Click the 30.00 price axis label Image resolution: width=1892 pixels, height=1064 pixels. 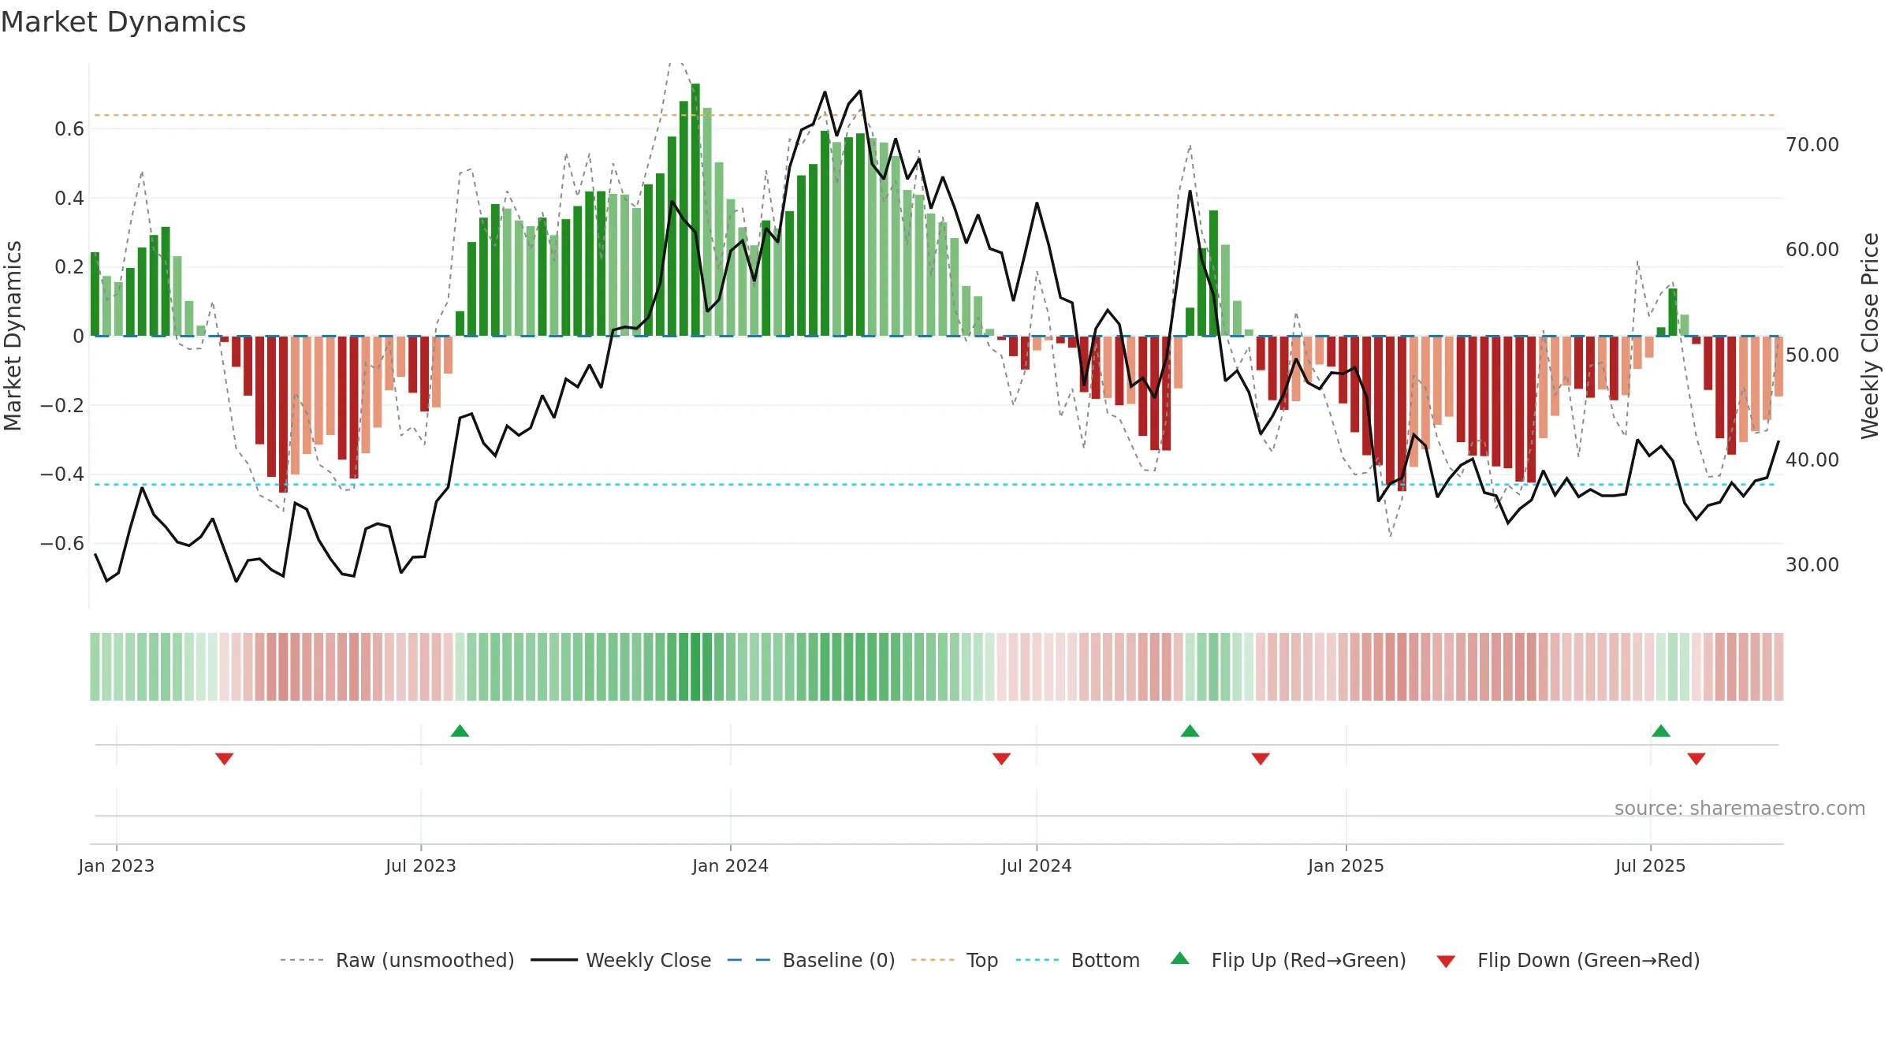[x=1812, y=565]
